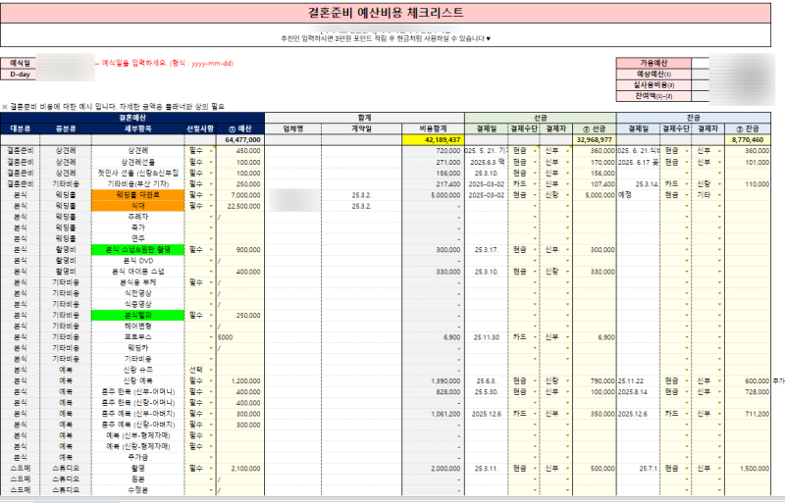Select the 원본 cell in 스튜디오 rows

click(x=137, y=479)
